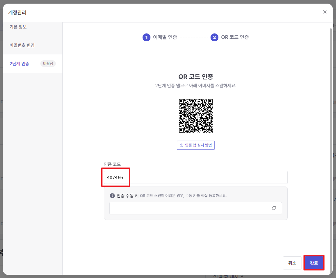Viewport: 336px width, 278px height.
Task: Cancel setup with the 취소 button
Action: (292, 263)
